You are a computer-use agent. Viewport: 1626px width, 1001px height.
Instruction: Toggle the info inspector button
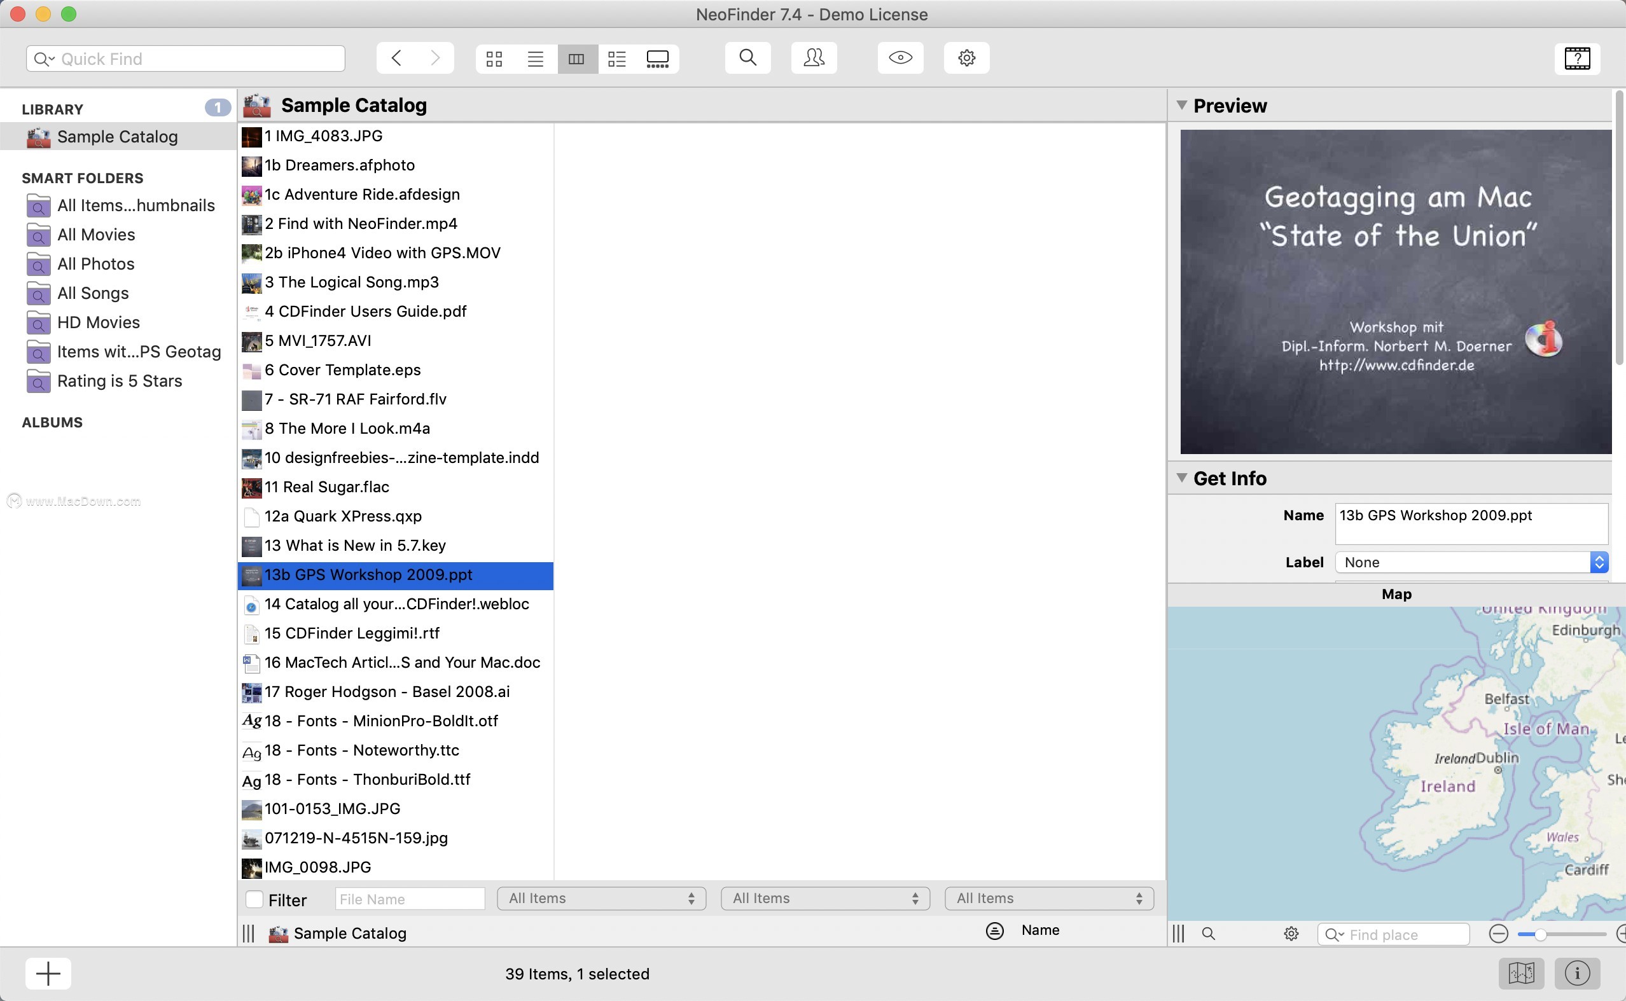tap(1577, 973)
